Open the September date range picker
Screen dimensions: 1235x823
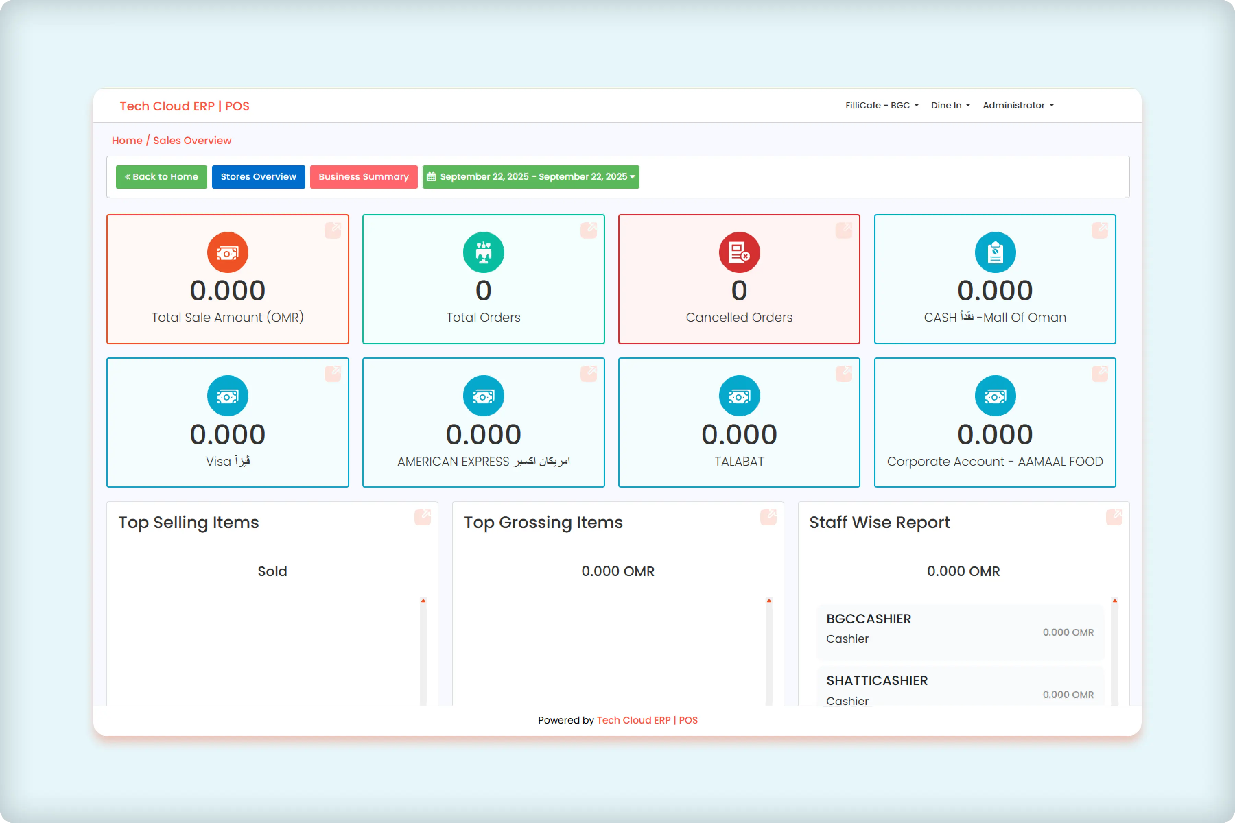coord(530,176)
